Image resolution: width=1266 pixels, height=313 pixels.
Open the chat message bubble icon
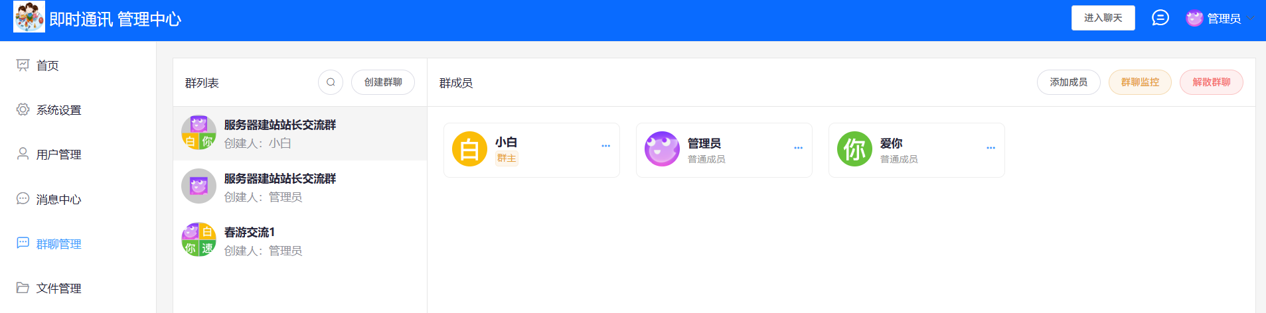click(1160, 18)
